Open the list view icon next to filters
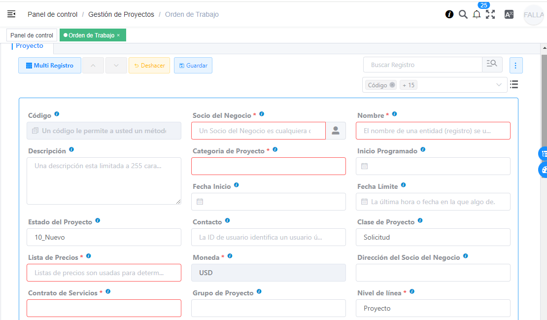The height and width of the screenshot is (320, 547). pos(514,84)
